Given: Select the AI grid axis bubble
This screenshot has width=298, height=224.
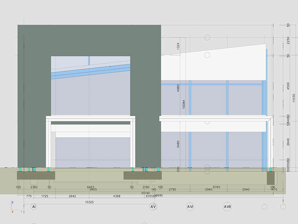Looking at the screenshot, I should coord(34,207).
